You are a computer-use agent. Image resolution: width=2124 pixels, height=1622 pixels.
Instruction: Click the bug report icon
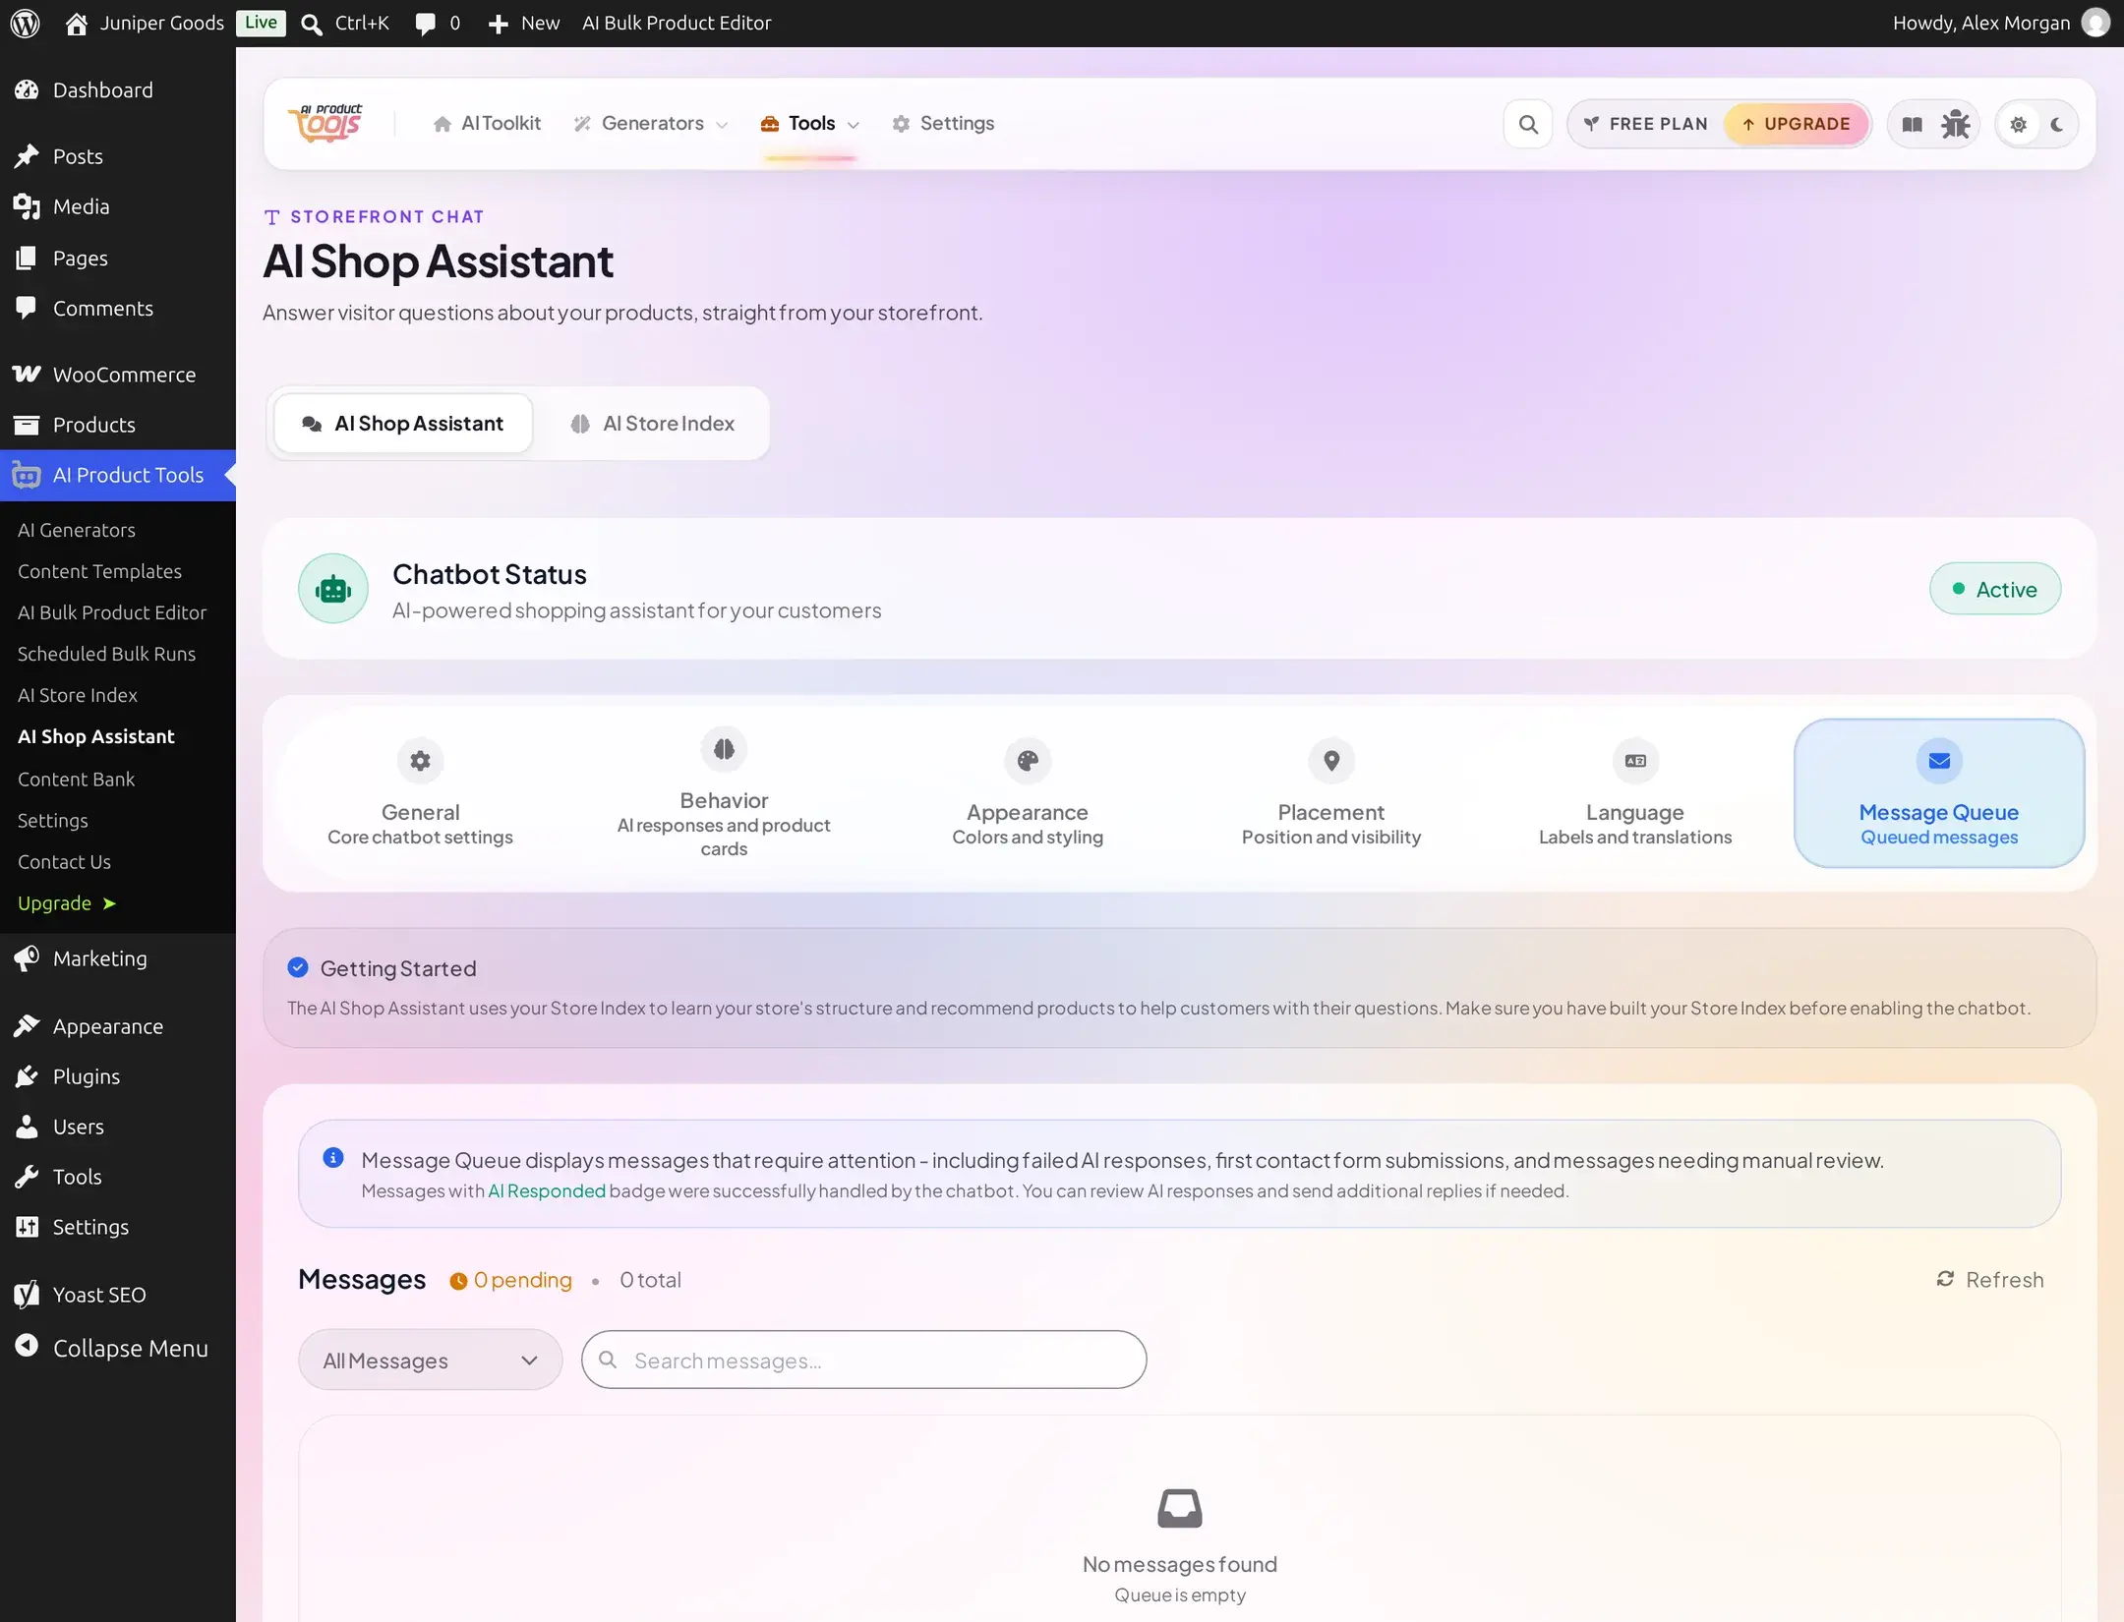1955,125
